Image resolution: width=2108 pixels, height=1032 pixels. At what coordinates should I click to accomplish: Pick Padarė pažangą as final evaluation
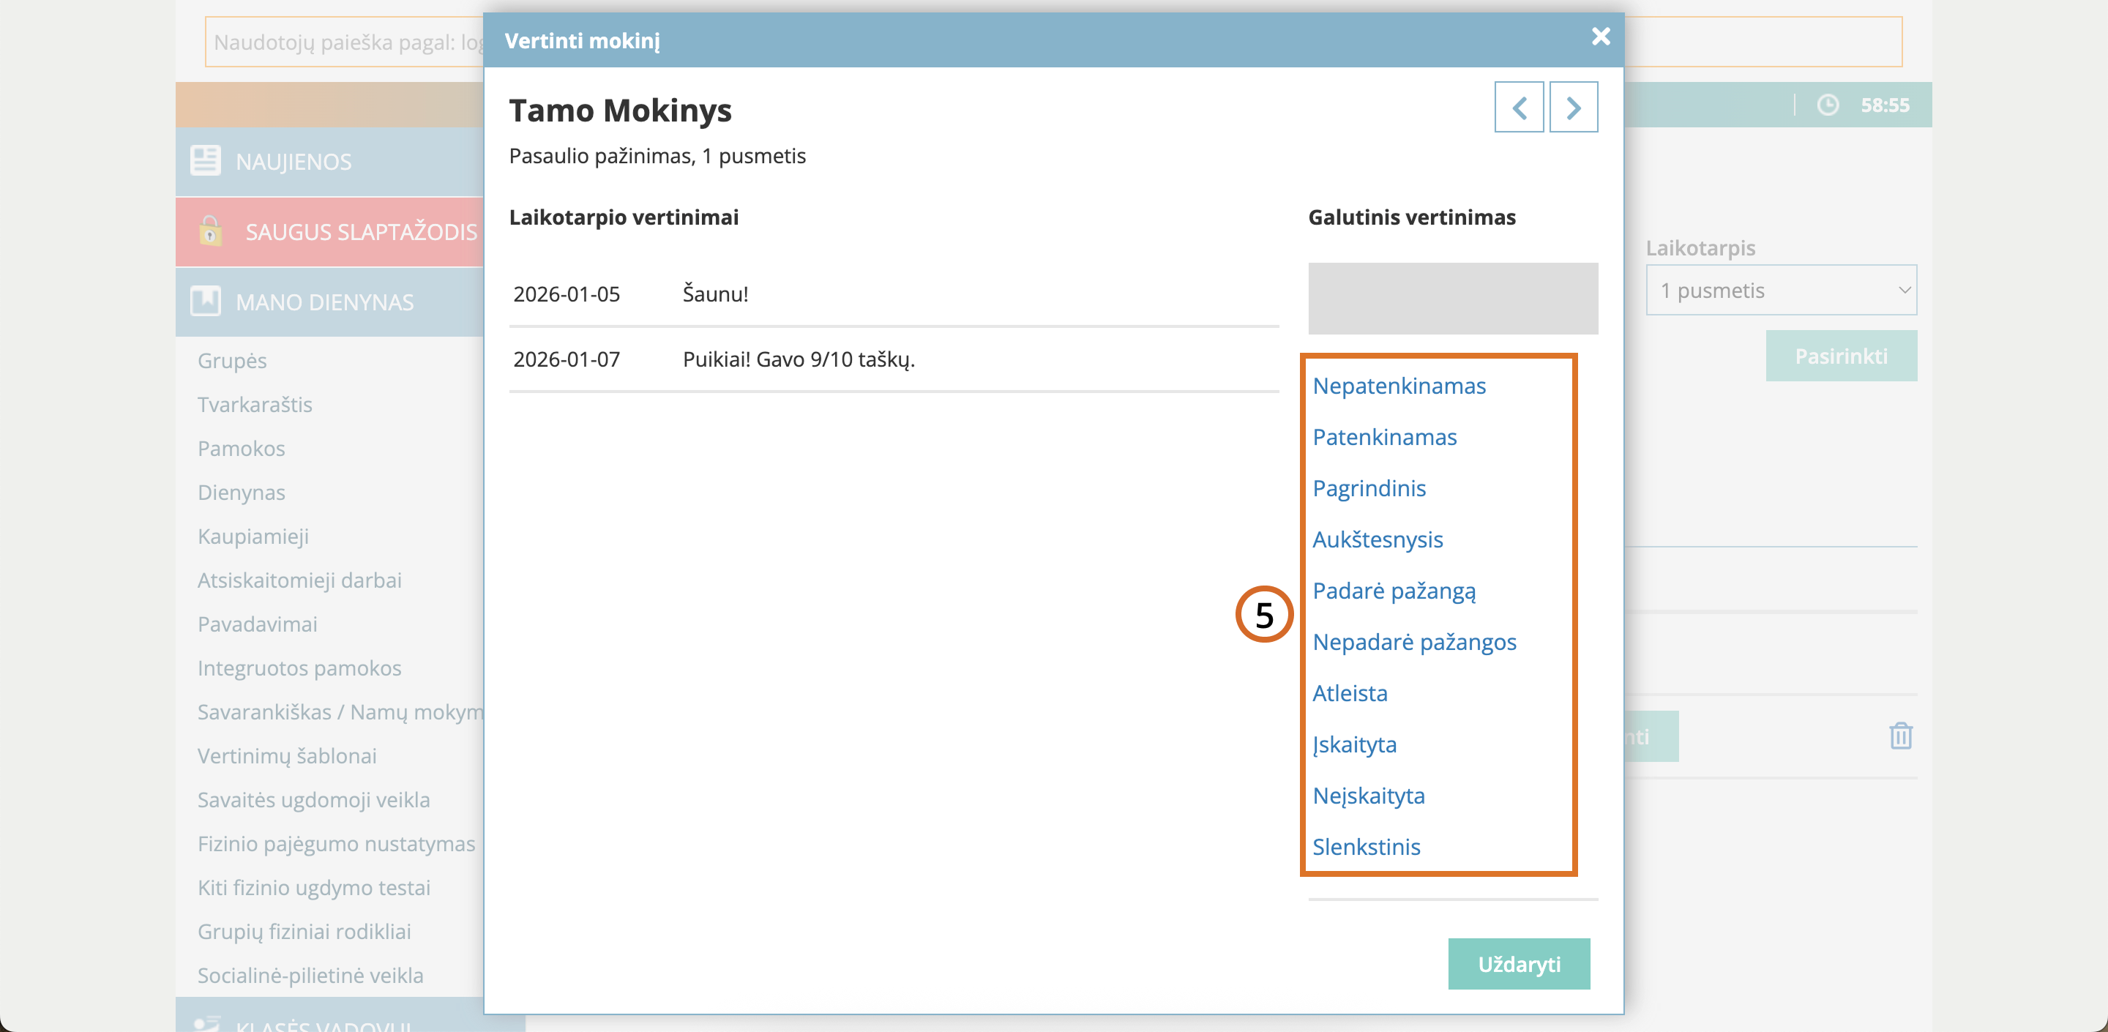click(x=1394, y=591)
